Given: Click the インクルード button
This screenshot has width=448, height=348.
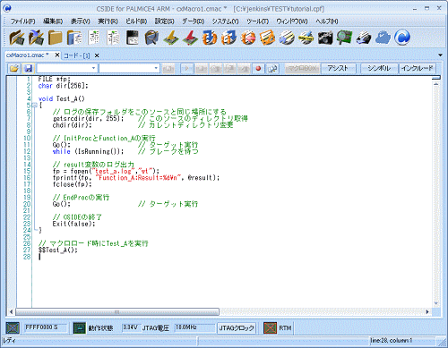Looking at the screenshot, I should [x=418, y=68].
